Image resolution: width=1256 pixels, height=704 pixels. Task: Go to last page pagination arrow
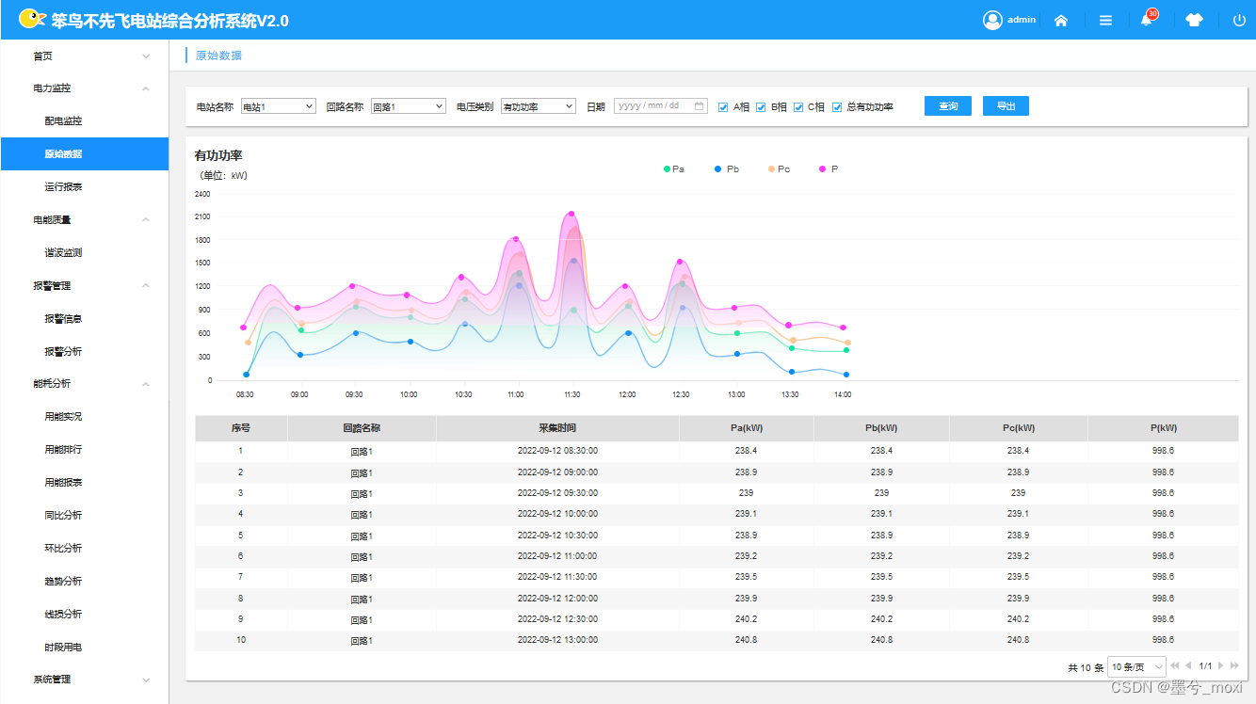[x=1234, y=665]
